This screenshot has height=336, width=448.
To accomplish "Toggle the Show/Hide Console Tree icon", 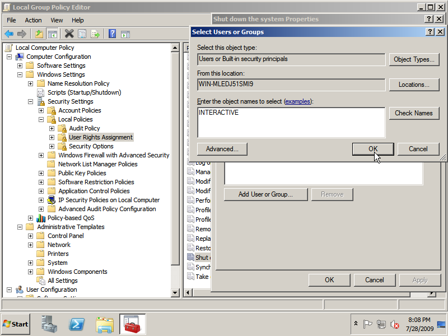I will pyautogui.click(x=52, y=34).
